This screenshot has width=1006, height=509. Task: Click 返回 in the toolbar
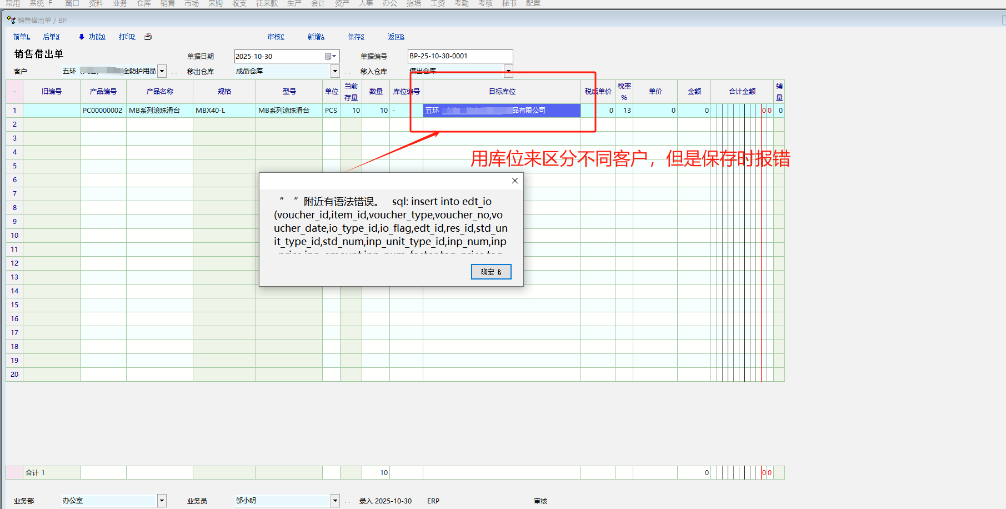point(396,37)
